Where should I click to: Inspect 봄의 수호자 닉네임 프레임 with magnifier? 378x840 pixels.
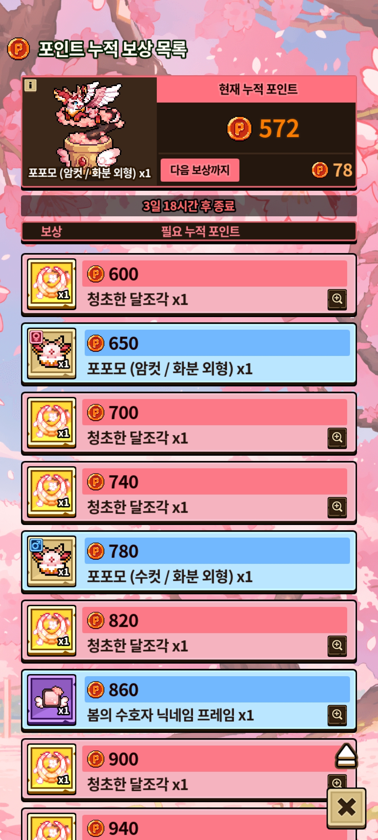point(337,715)
